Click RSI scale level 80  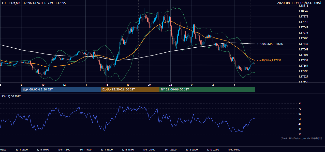(300, 104)
